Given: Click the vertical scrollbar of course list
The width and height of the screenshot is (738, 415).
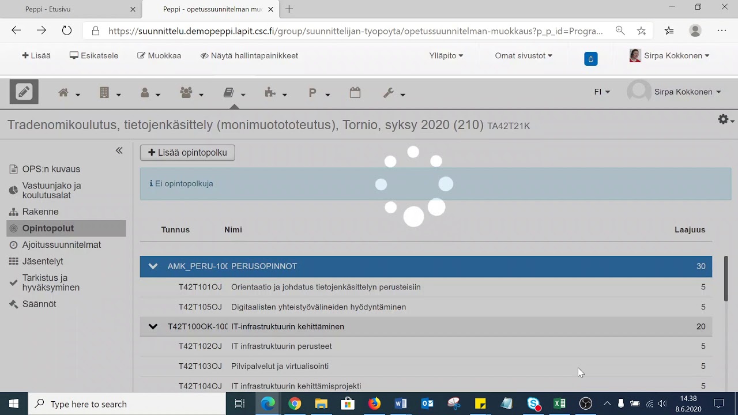Looking at the screenshot, I should (x=726, y=278).
